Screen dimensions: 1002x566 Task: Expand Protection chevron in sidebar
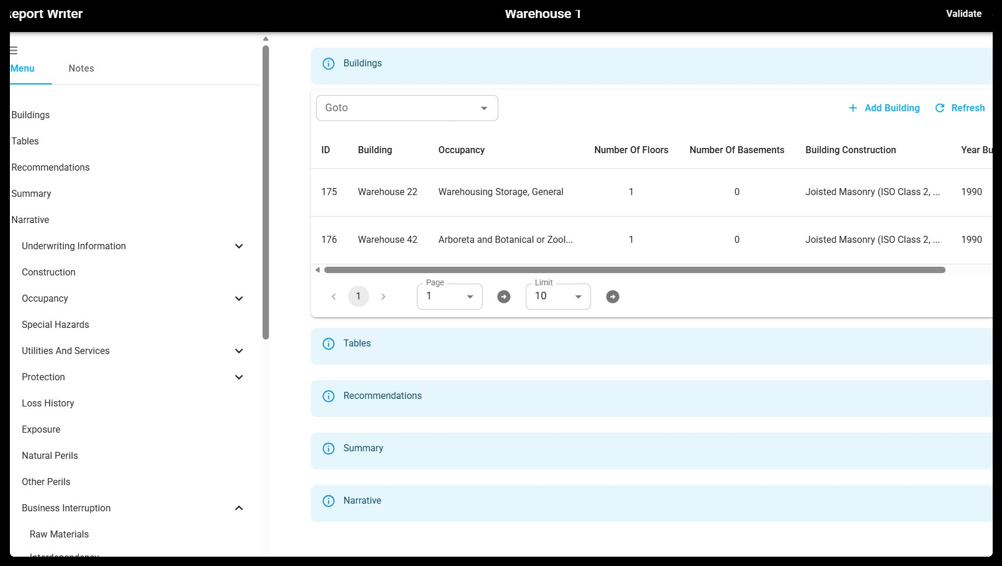click(x=239, y=377)
